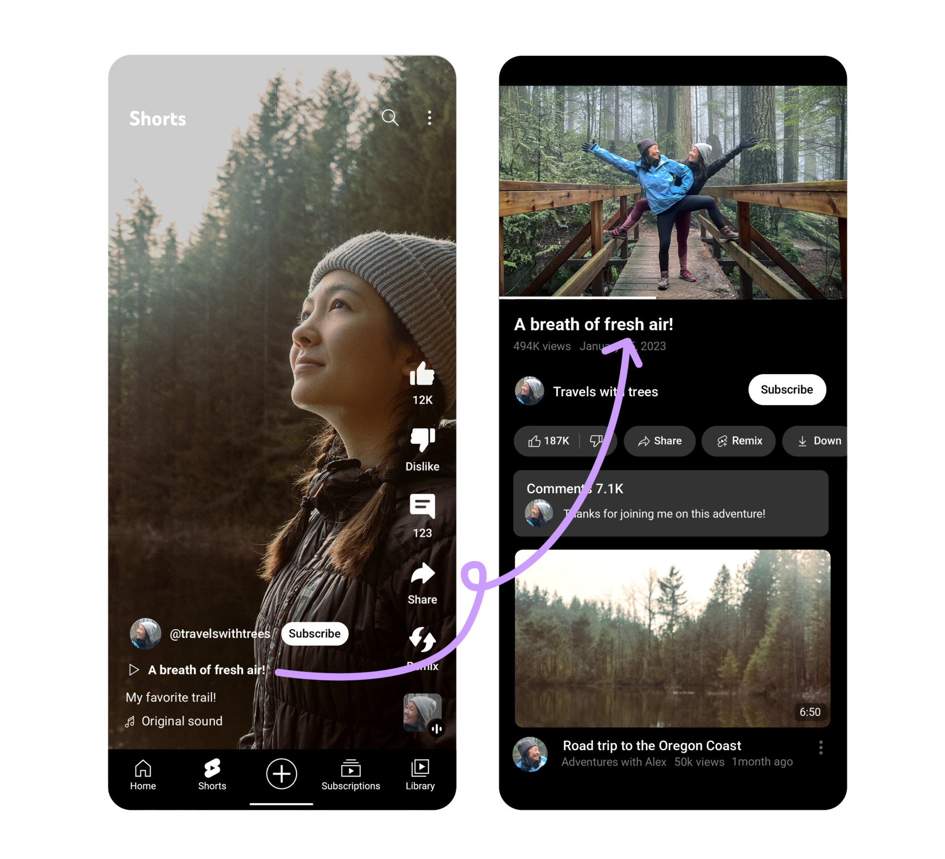Tap the Shorts tab in bottom nav
945x859 pixels.
click(211, 783)
